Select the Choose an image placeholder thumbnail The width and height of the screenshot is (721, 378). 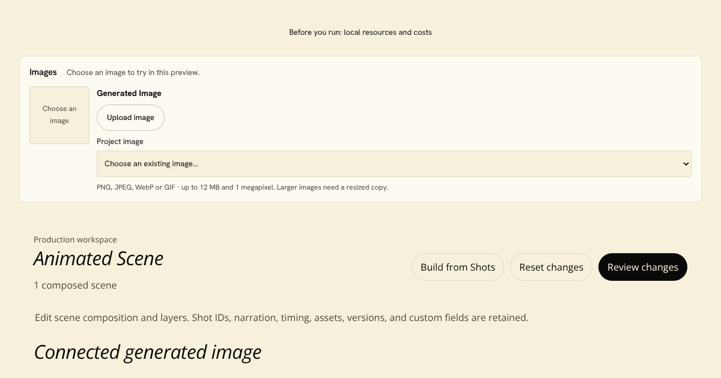[x=59, y=115]
